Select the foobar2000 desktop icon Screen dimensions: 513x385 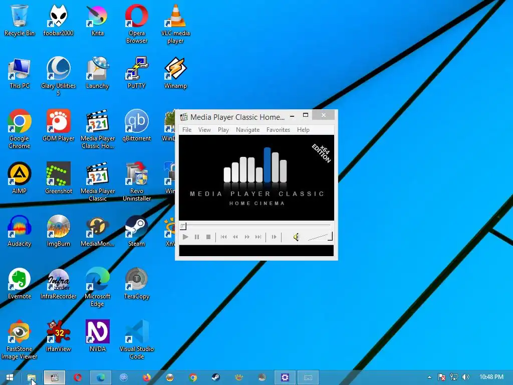[x=58, y=20]
